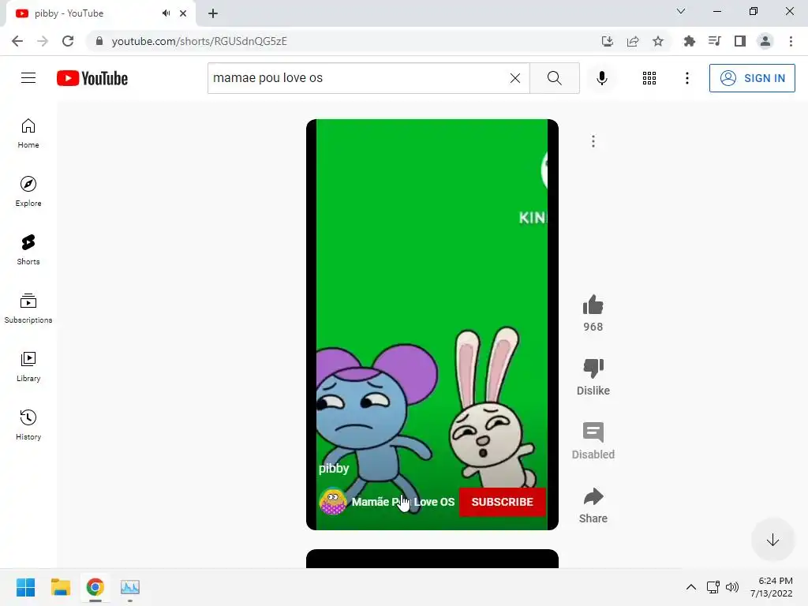Viewport: 808px width, 606px height.
Task: Open the Mamãe Pou Love OS channel avatar
Action: click(332, 501)
